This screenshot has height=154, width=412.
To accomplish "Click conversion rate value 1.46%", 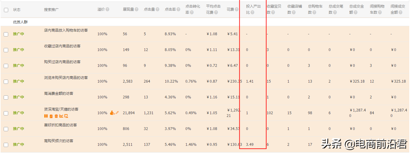I will [191, 145].
